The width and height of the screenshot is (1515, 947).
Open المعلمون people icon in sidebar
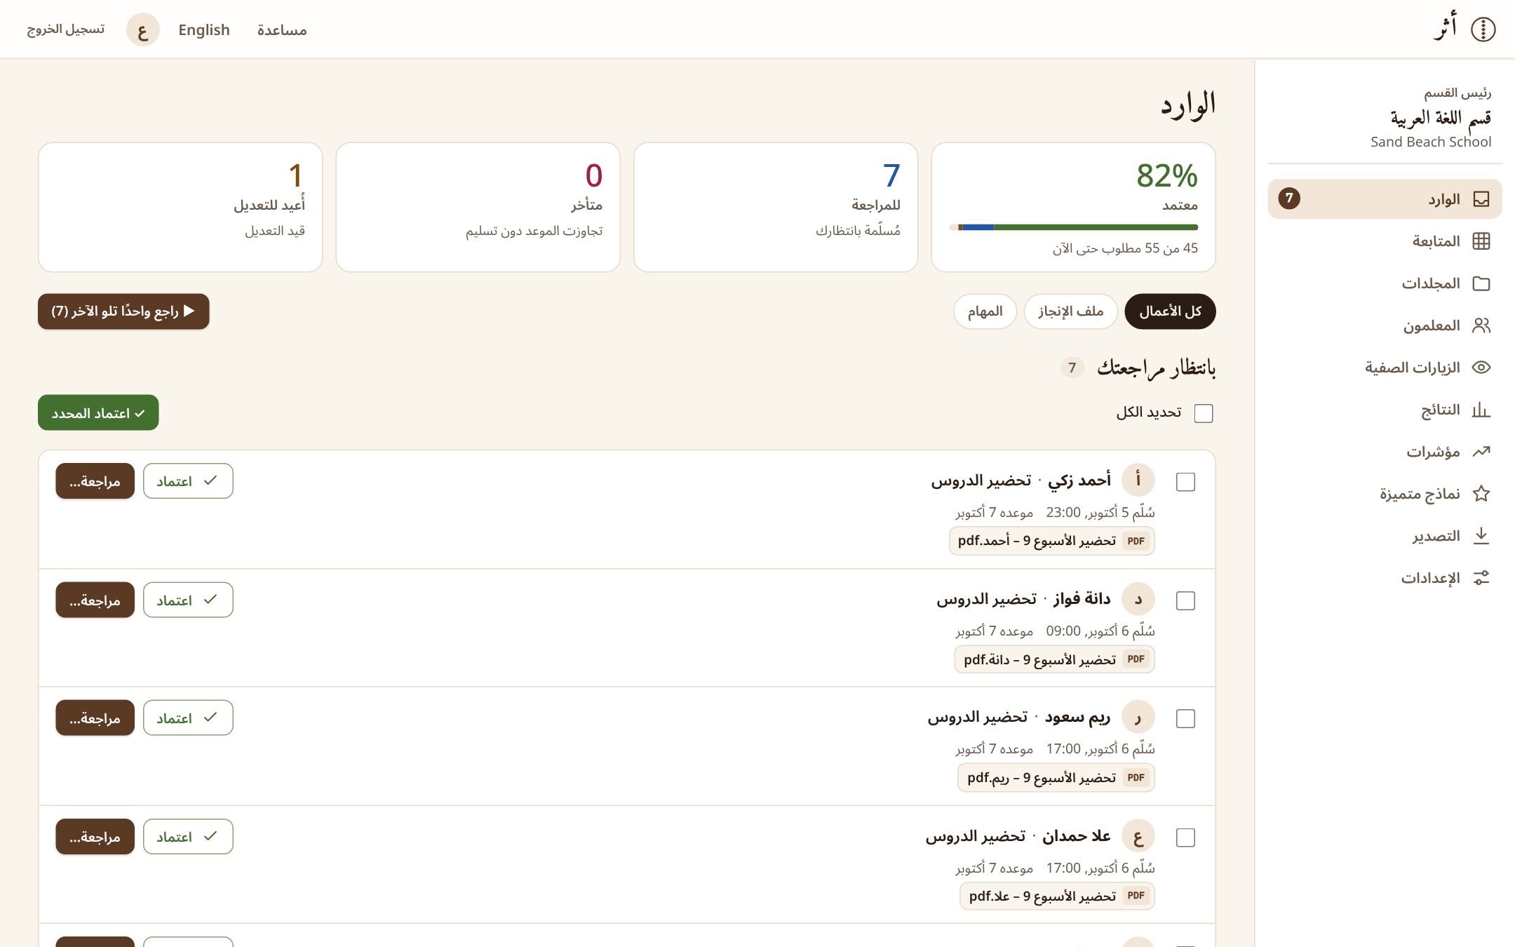[1481, 325]
